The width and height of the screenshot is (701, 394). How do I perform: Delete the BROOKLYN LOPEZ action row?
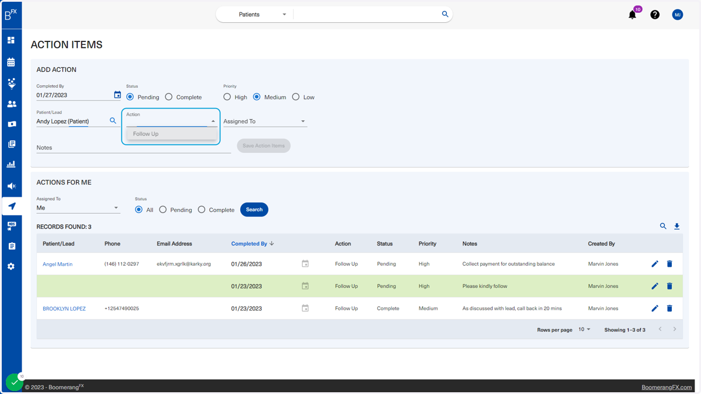[669, 308]
